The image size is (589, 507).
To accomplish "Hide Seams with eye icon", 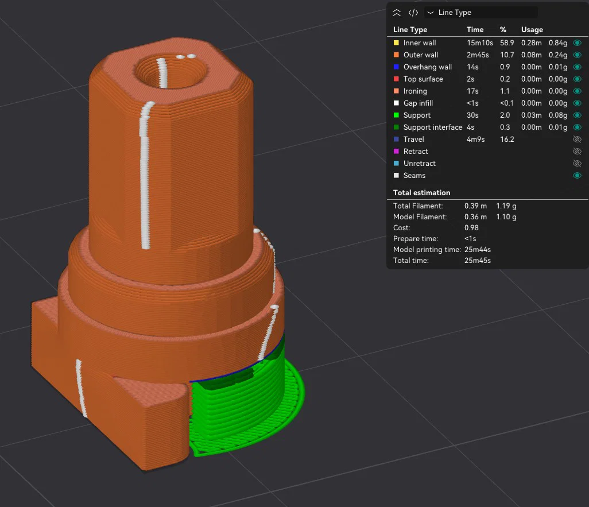I will (577, 176).
